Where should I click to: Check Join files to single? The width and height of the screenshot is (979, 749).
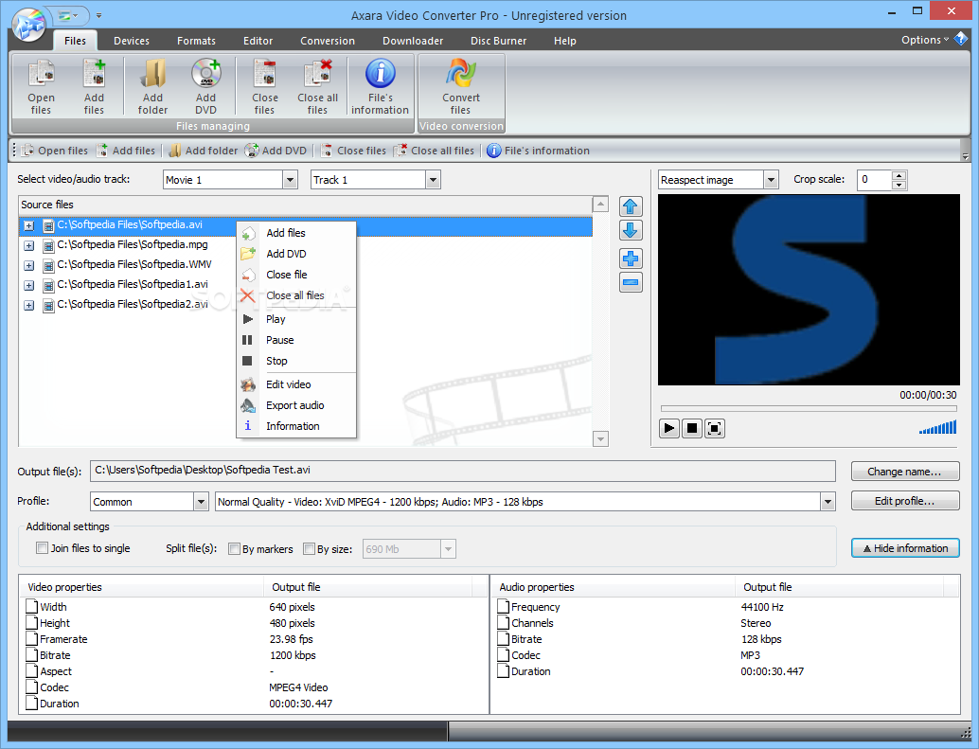coord(43,548)
